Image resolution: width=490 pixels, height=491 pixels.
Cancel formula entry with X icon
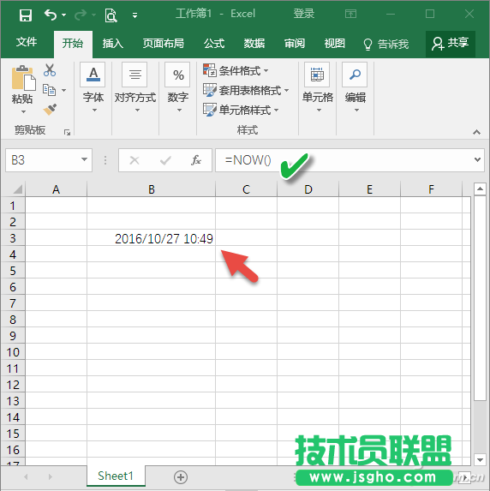(134, 160)
